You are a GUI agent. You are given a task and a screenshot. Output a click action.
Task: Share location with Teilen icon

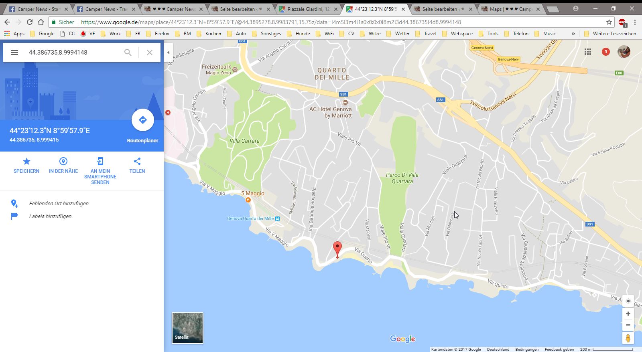pos(137,165)
